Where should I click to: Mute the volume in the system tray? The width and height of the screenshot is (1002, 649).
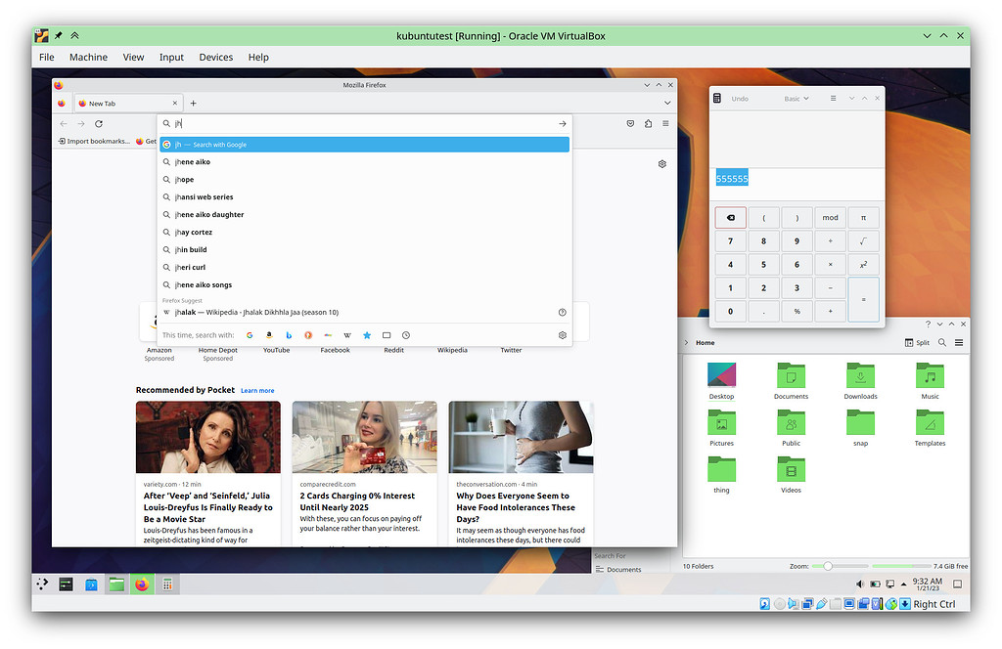[x=859, y=584]
